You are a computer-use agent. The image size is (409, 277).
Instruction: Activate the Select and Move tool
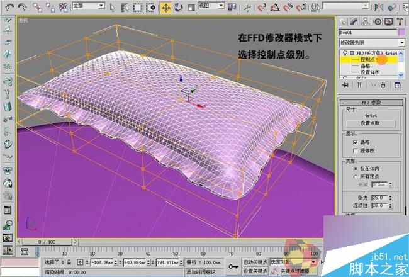coord(165,8)
